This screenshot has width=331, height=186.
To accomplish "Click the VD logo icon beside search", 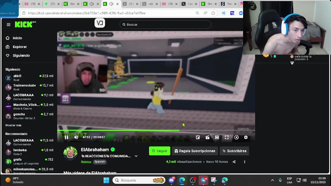I will (x=100, y=23).
